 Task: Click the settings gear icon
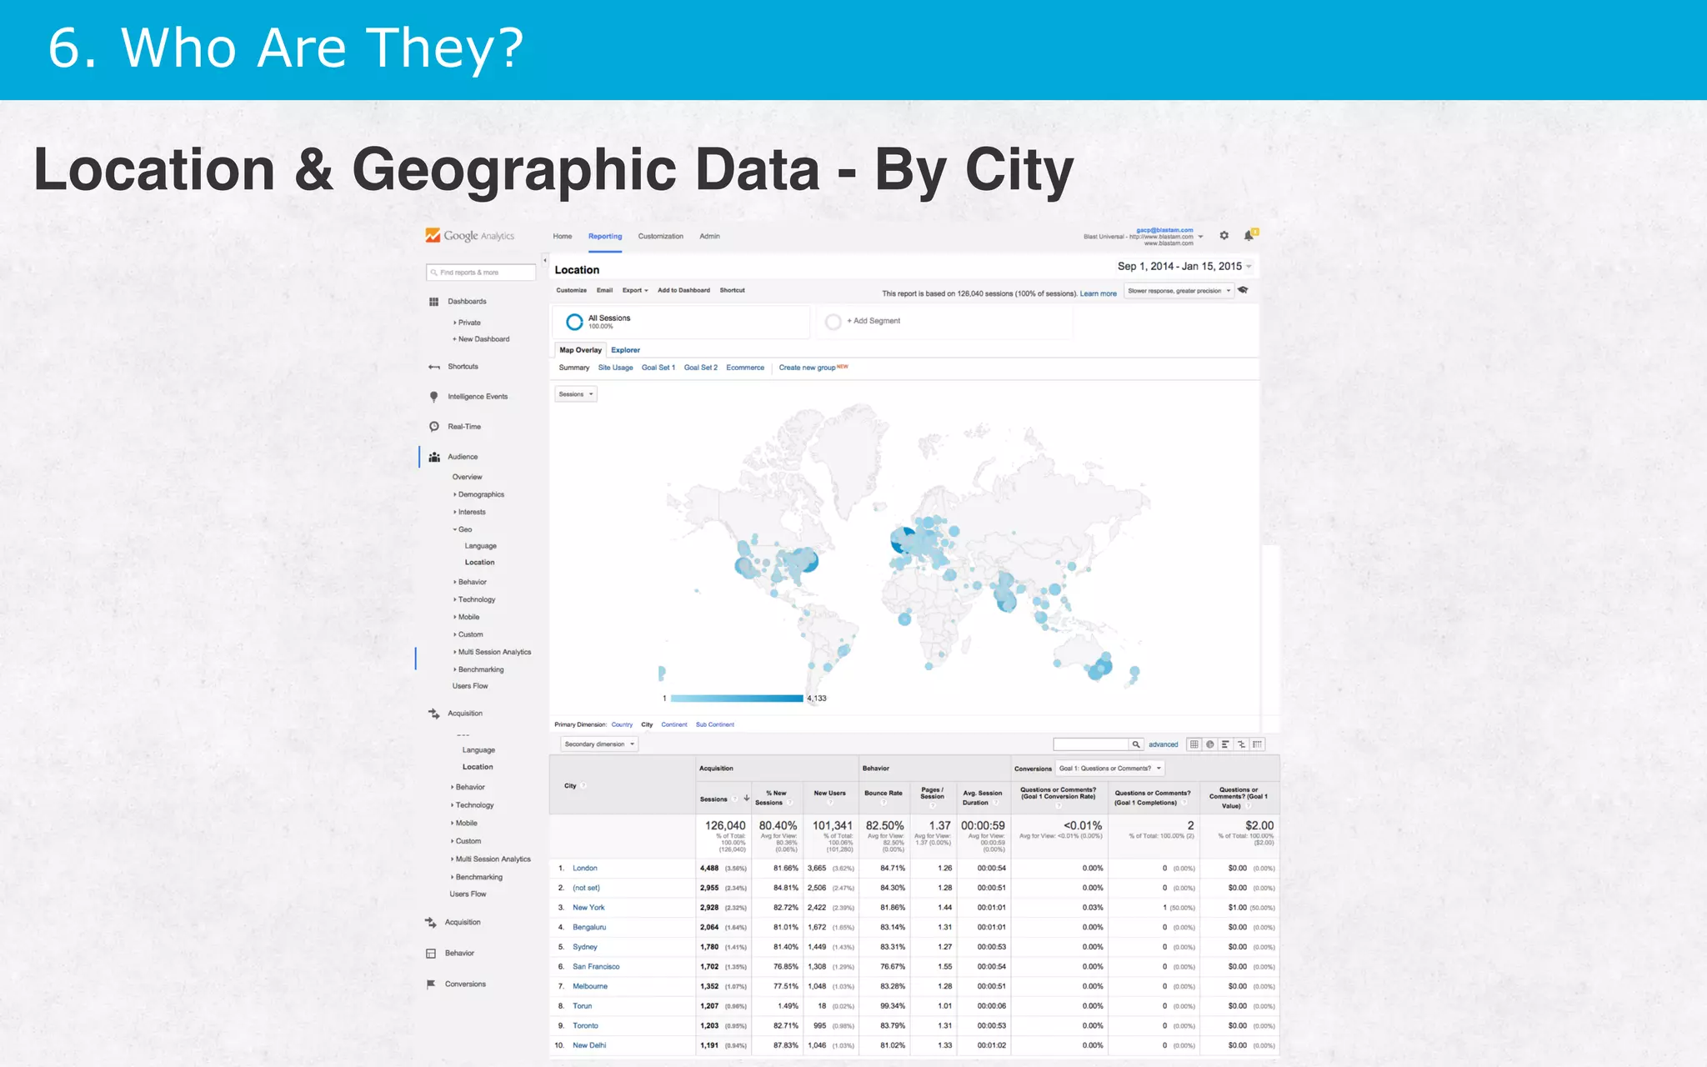[1224, 236]
